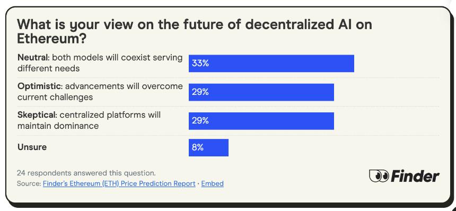Click the chart question title

tap(194, 32)
